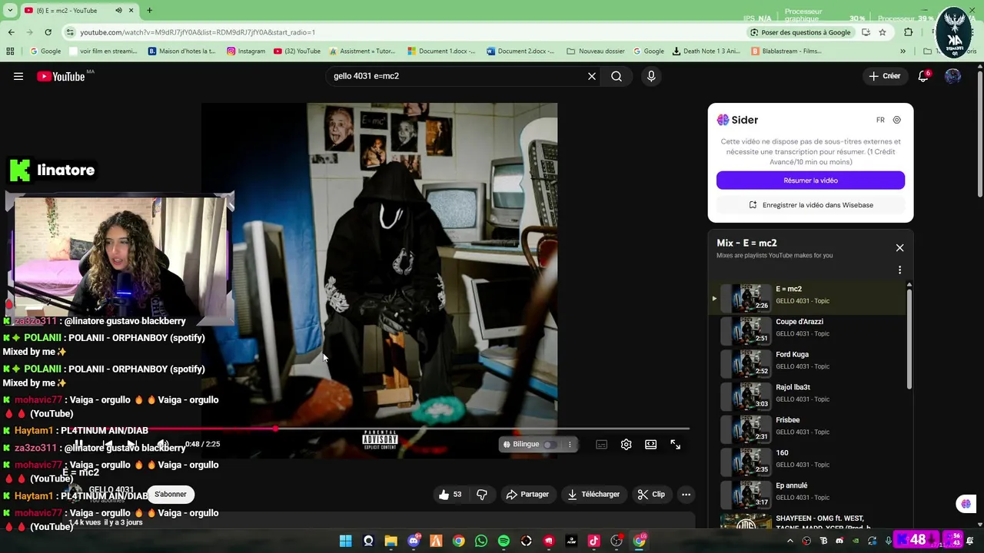Open the Créer create menu
The height and width of the screenshot is (553, 984).
pos(885,76)
